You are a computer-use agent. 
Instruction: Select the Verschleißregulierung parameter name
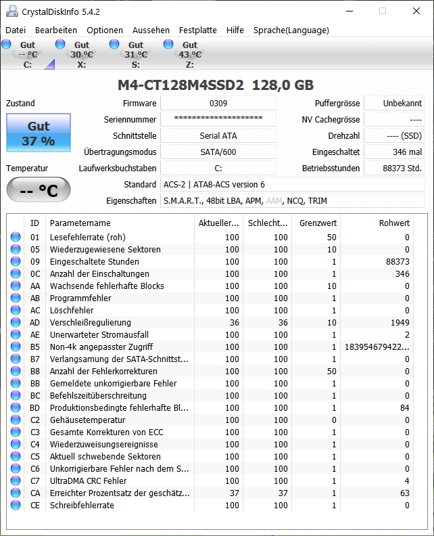(x=90, y=322)
